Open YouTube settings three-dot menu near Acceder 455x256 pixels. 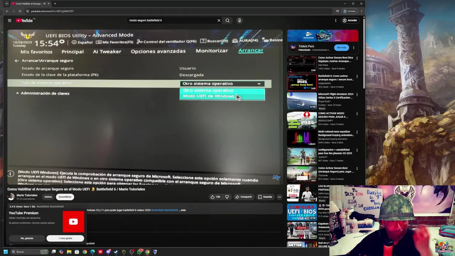click(336, 20)
